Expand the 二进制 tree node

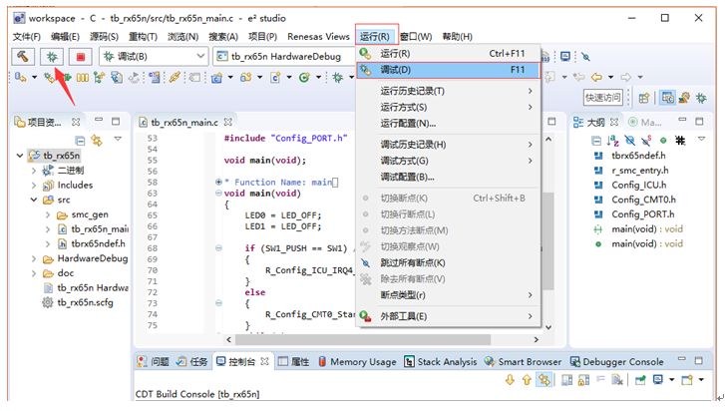point(34,171)
